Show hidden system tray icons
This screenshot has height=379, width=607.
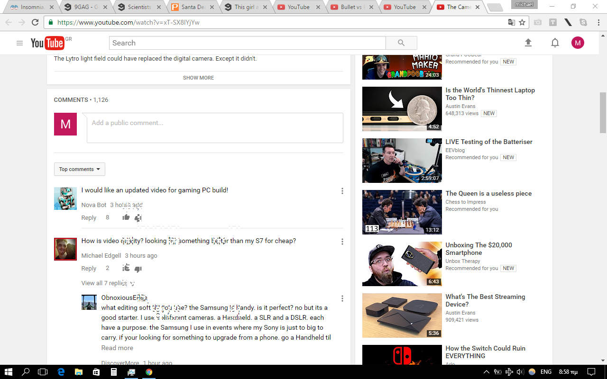point(486,372)
